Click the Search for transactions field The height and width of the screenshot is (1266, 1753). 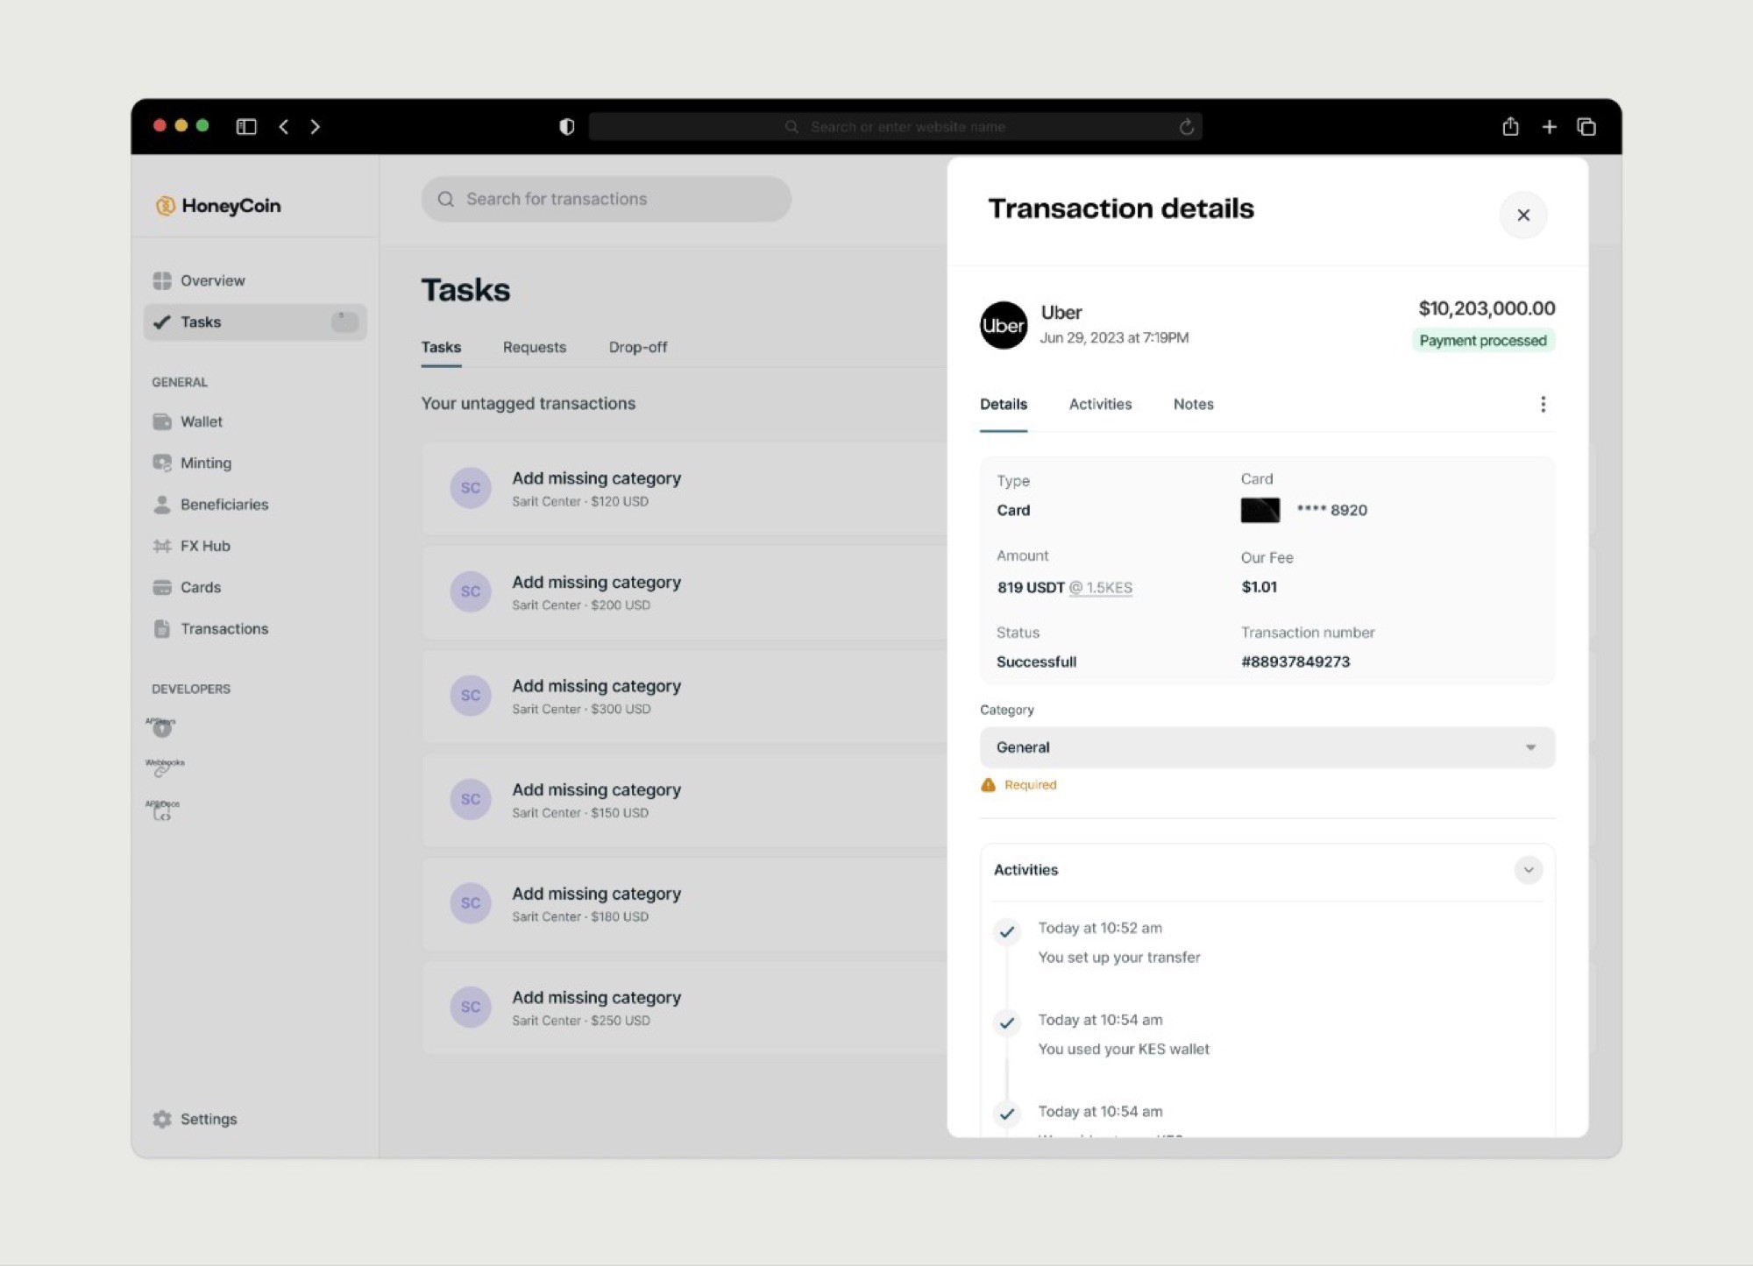pyautogui.click(x=607, y=199)
